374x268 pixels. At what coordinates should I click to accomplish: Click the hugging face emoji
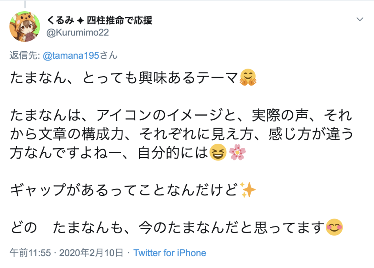point(248,78)
